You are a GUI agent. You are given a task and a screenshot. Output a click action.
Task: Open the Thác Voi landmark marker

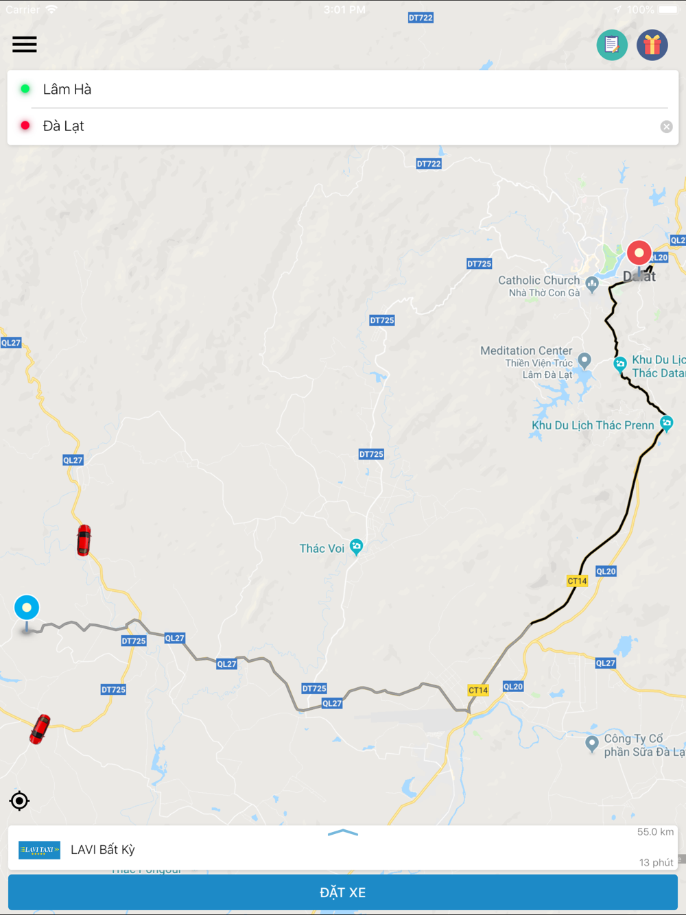356,547
